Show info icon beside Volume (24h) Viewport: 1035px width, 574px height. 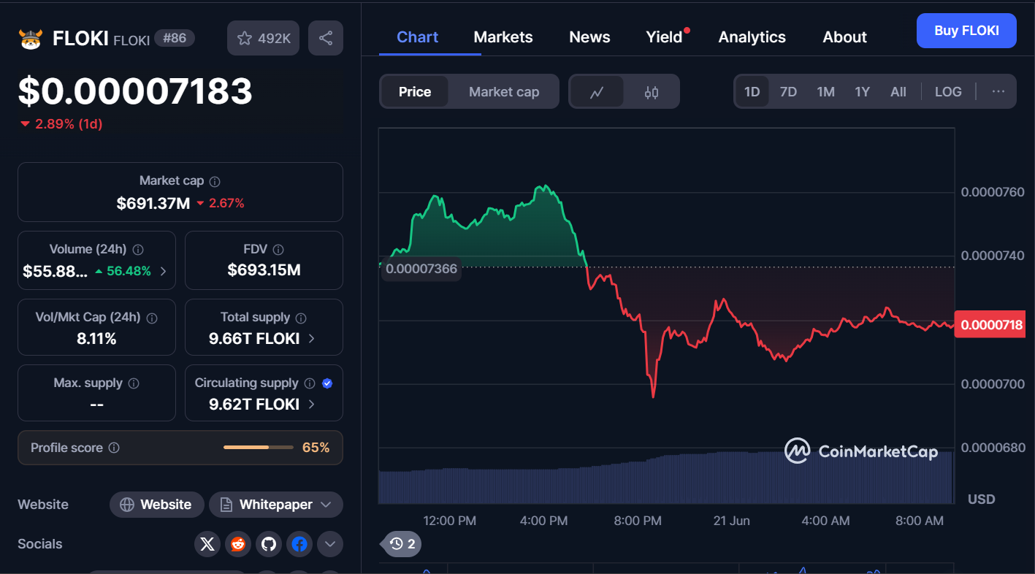point(138,250)
